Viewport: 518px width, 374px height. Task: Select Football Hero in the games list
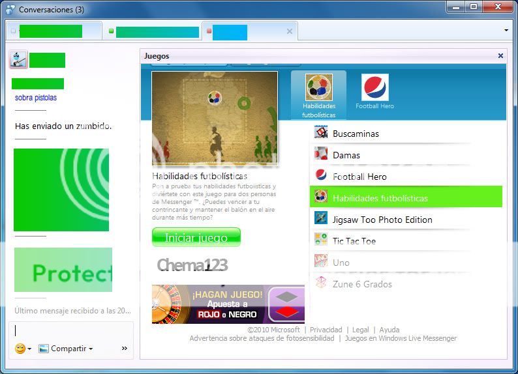[x=406, y=177]
